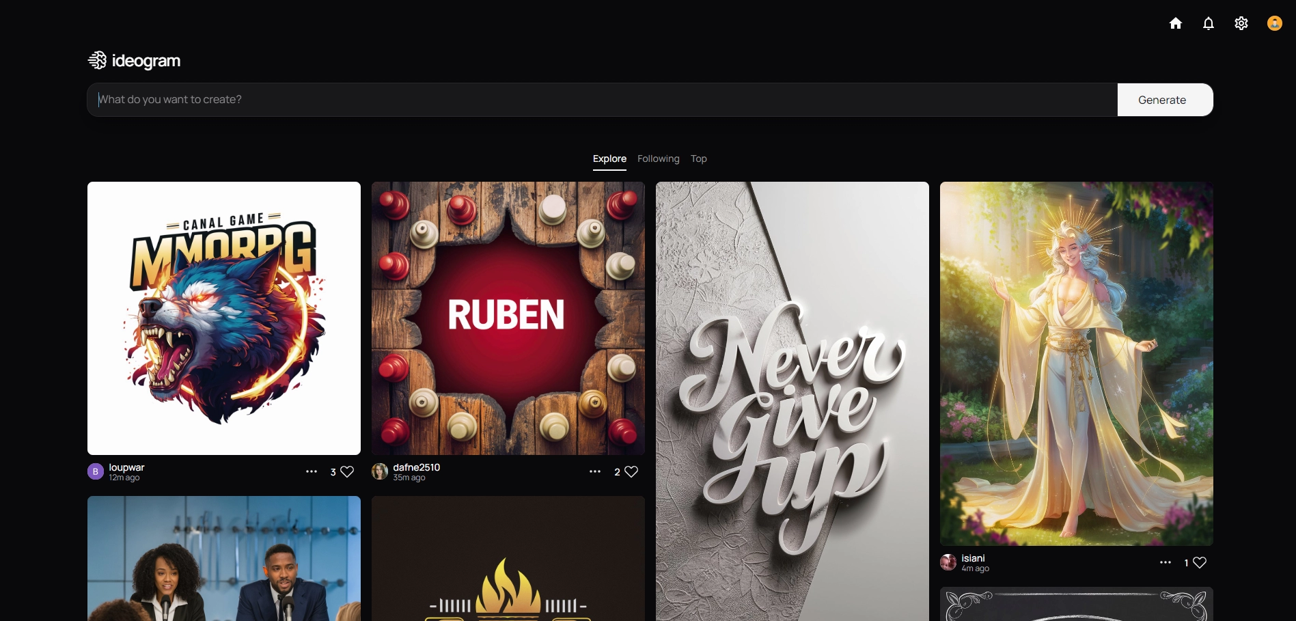This screenshot has width=1296, height=621.
Task: Switch to the Following tab
Action: click(658, 158)
